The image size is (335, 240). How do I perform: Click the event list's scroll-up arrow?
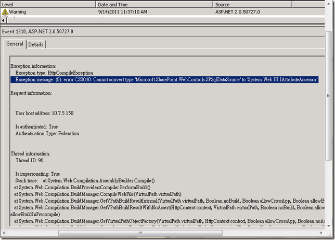(x=328, y=4)
